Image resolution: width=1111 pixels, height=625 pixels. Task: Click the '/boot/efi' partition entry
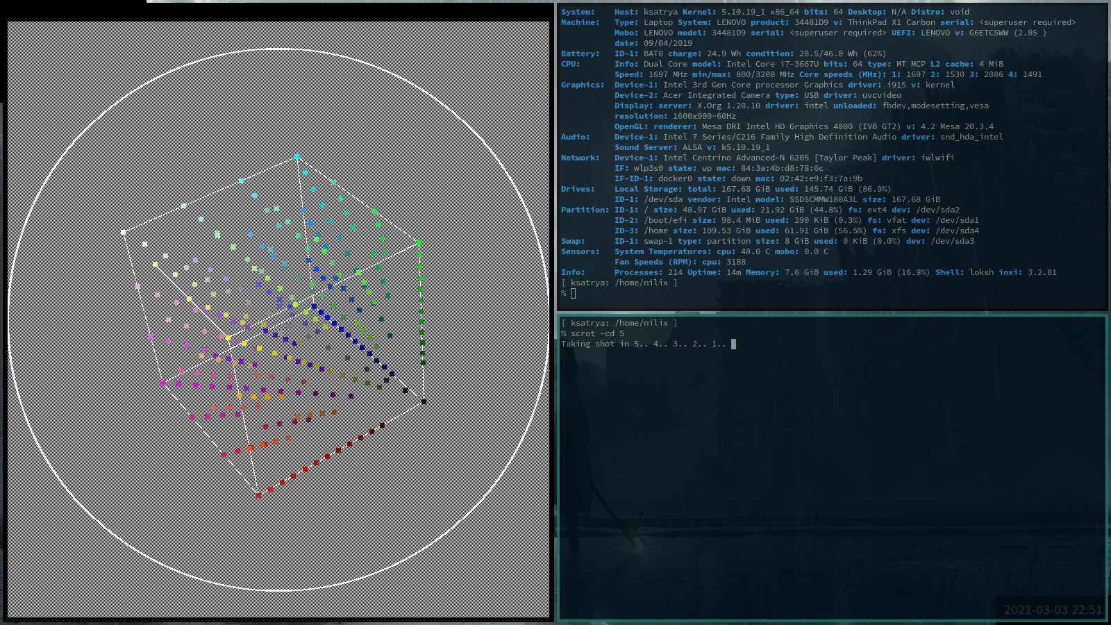click(665, 220)
